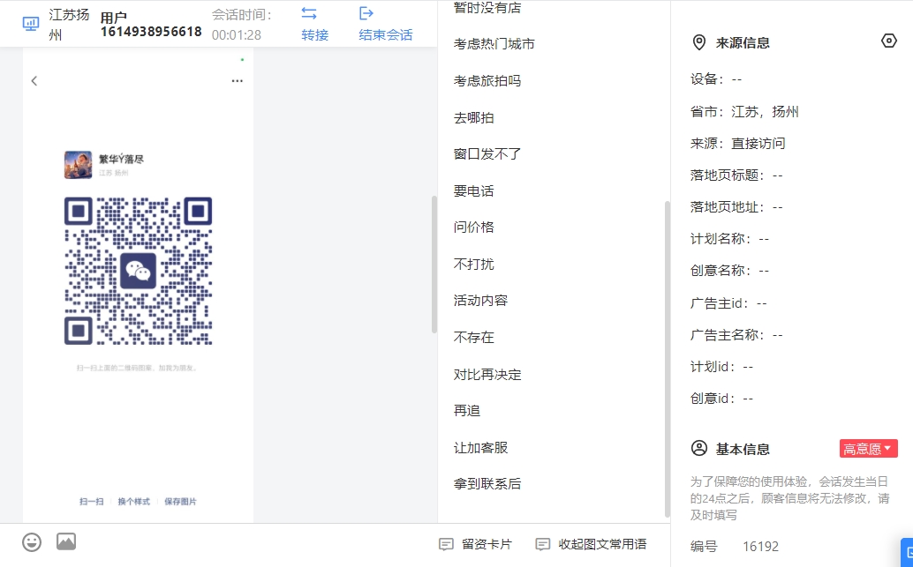Select quick phrase 不存在
The width and height of the screenshot is (913, 567).
[473, 338]
